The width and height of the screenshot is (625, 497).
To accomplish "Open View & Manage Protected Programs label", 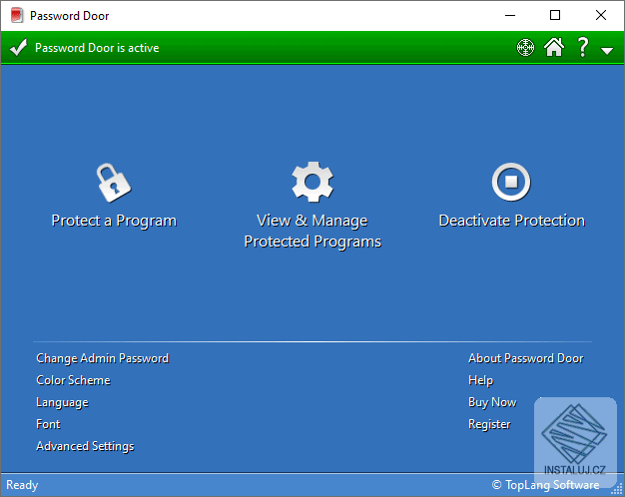I will [x=312, y=232].
